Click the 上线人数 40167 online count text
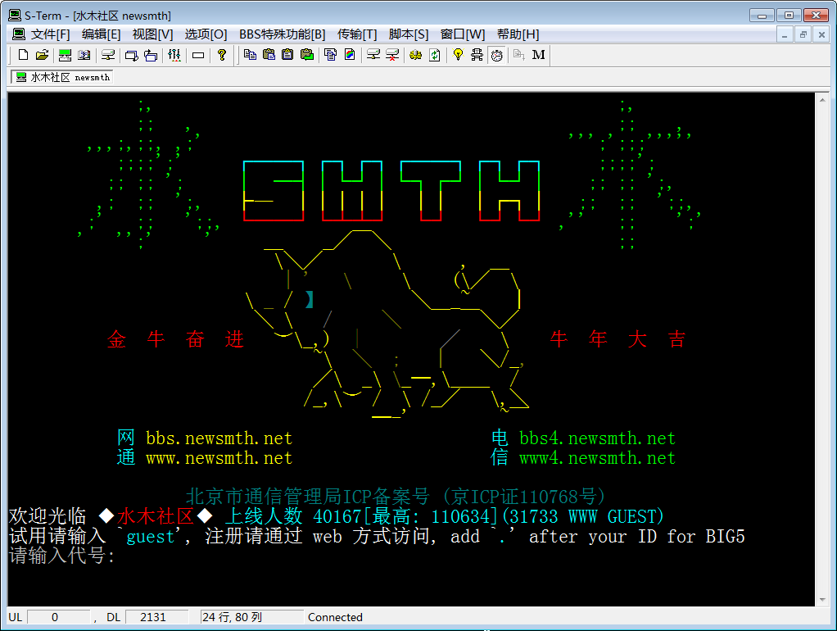 294,516
